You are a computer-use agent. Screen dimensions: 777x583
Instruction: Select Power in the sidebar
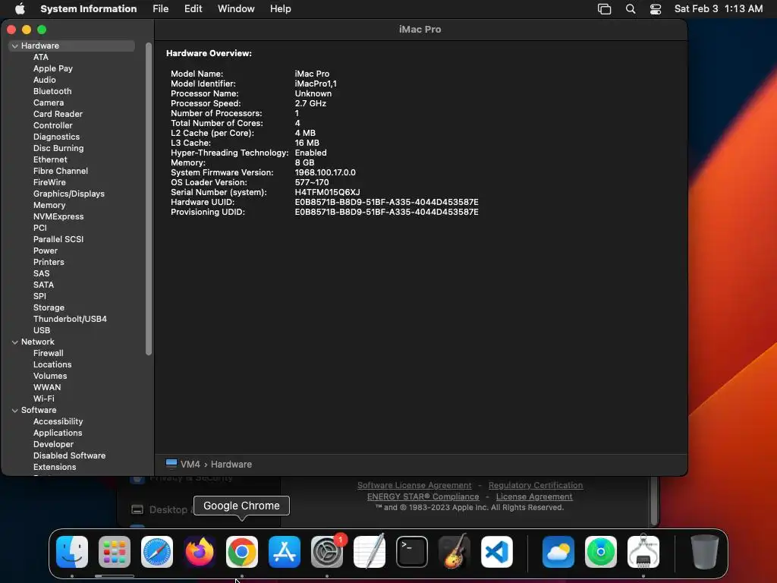point(46,251)
